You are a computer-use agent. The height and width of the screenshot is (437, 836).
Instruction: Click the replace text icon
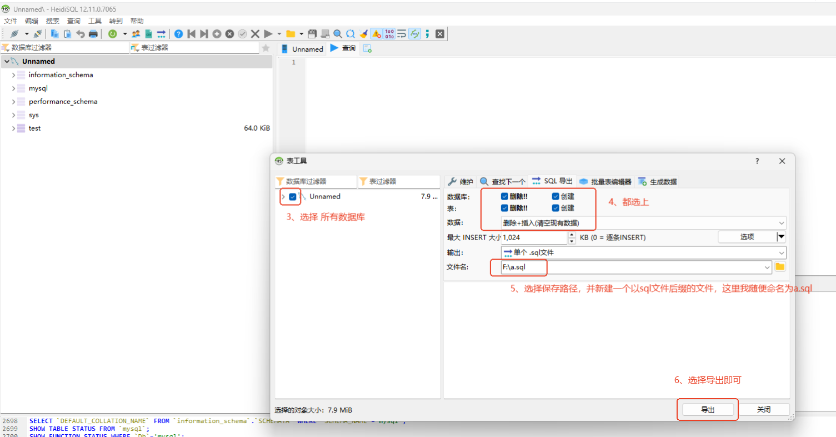pos(351,34)
